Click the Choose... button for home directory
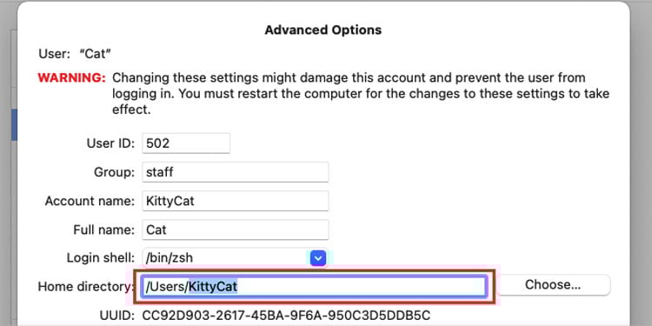Image resolution: width=652 pixels, height=326 pixels. (x=553, y=285)
